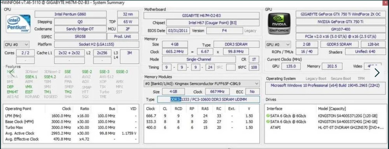The height and width of the screenshot is (149, 389).
Task: Select the KINGSTON SA400S37240G [240 GB] drive row
Action: point(326,122)
